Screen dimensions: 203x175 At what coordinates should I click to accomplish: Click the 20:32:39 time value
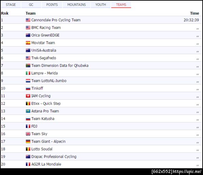tap(191, 20)
